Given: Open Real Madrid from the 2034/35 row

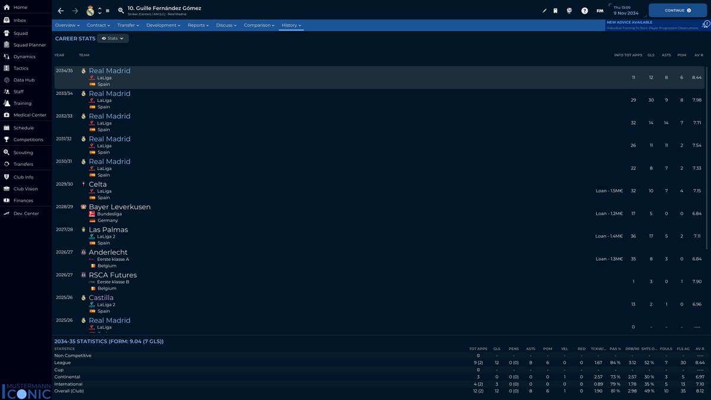Looking at the screenshot, I should [109, 71].
